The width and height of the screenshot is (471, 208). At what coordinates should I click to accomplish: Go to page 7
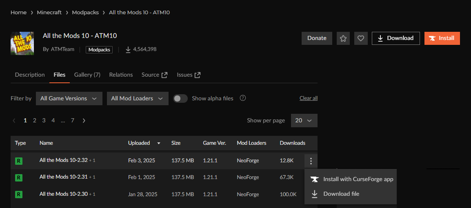tap(72, 121)
